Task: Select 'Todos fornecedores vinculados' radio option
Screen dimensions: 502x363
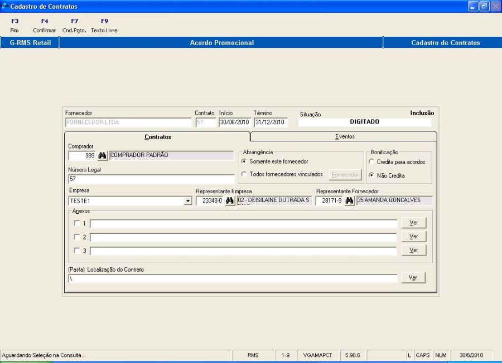Action: (244, 175)
